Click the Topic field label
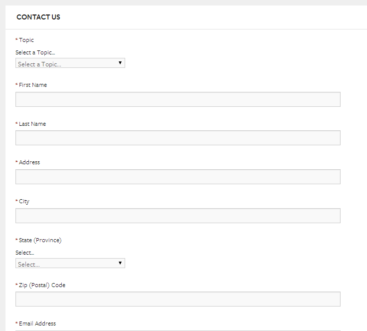The image size is (367, 331). coord(26,40)
